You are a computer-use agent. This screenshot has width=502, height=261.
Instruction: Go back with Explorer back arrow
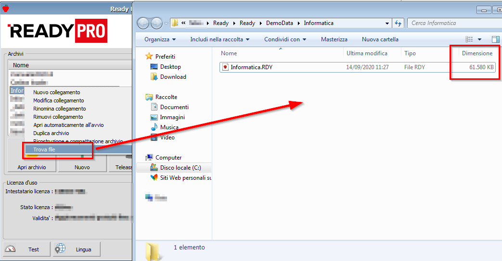coord(143,23)
